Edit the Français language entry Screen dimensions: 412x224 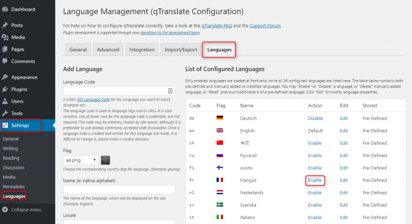(x=344, y=180)
